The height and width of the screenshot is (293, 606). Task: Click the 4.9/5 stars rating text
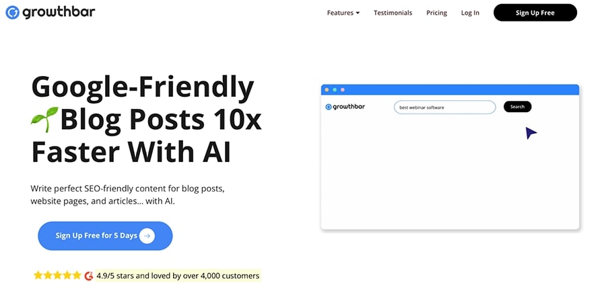[x=177, y=276]
